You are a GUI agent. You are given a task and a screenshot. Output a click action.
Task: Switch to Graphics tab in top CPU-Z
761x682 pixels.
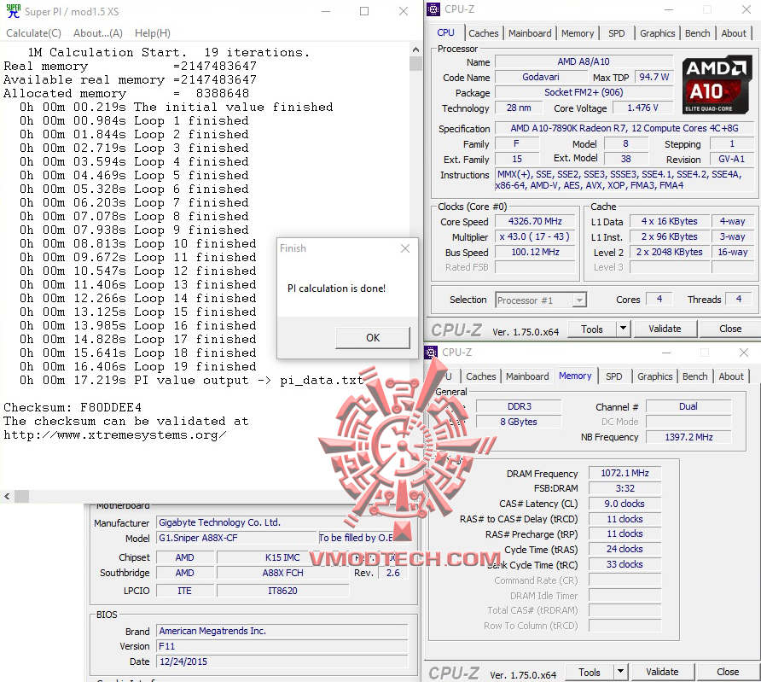coord(657,33)
